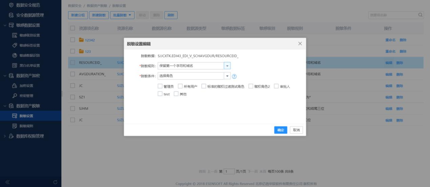Open the 脱敏规则 dropdown arrow
Viewport: 430px width, 187px height.
point(227,66)
